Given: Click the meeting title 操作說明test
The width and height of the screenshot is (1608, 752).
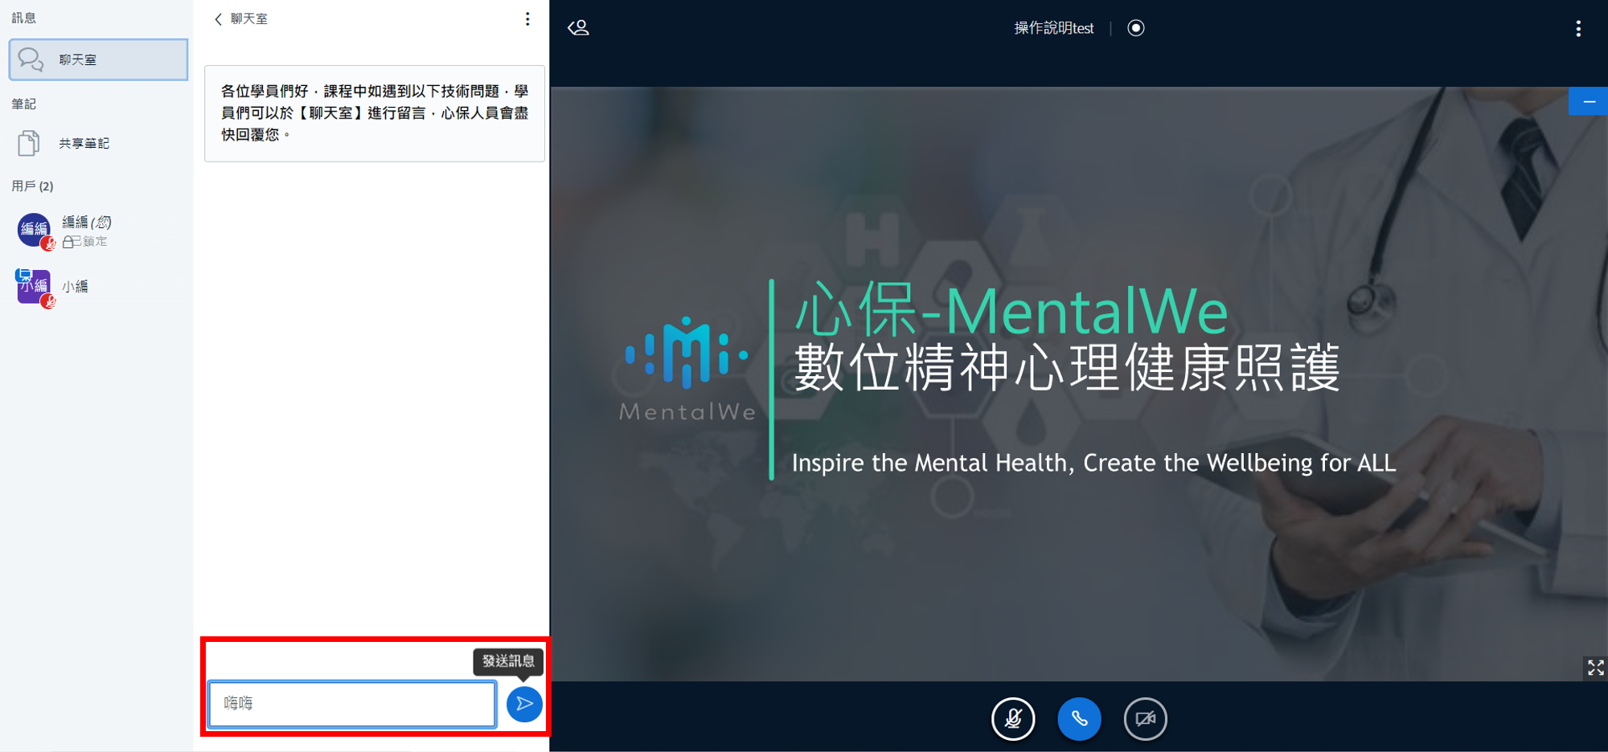Looking at the screenshot, I should tap(1053, 28).
